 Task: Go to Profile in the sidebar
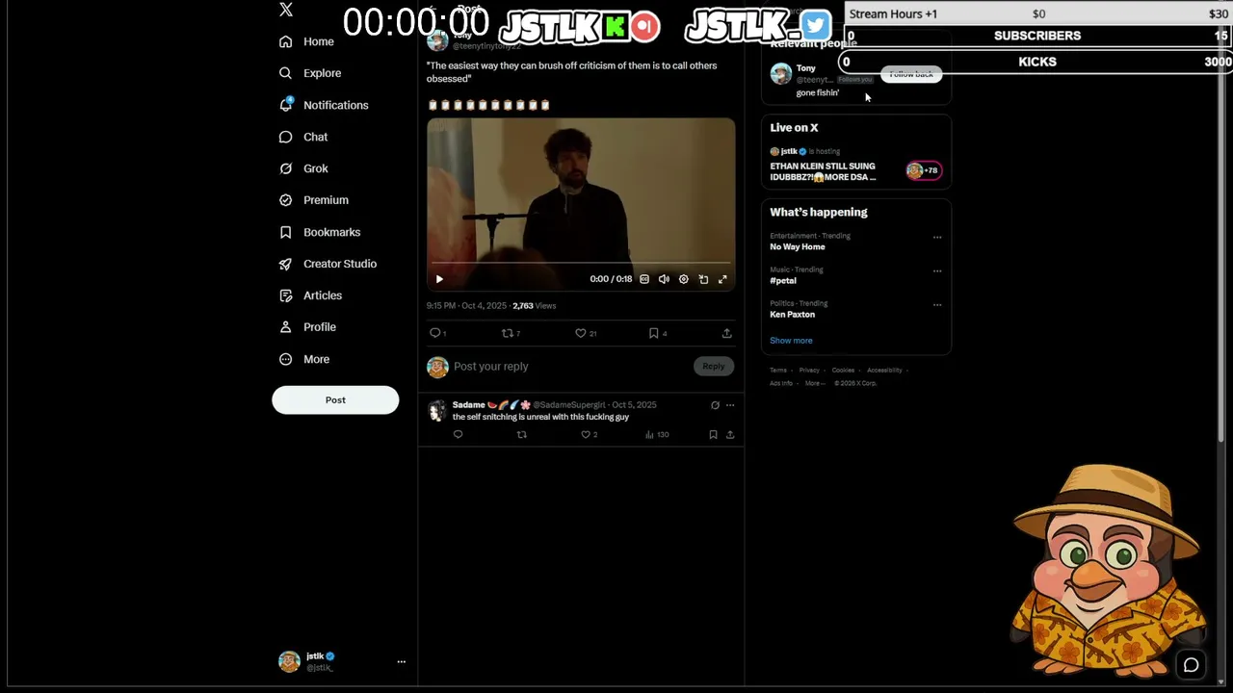307,327
